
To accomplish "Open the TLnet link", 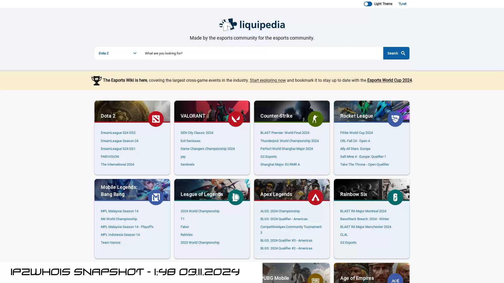I will (x=402, y=4).
